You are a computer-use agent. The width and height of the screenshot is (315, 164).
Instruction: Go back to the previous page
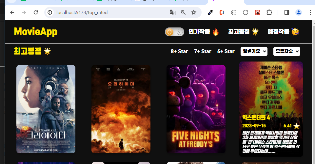[x=12, y=12]
